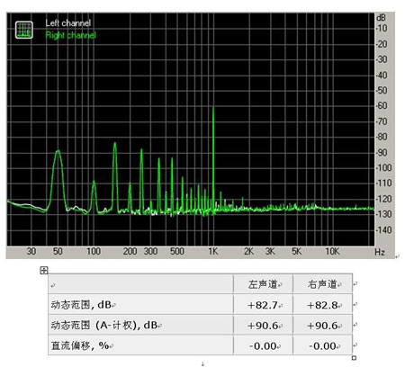Image resolution: width=405 pixels, height=367 pixels.
Task: Click the 1K frequency peak on graph
Action: pyautogui.click(x=213, y=108)
